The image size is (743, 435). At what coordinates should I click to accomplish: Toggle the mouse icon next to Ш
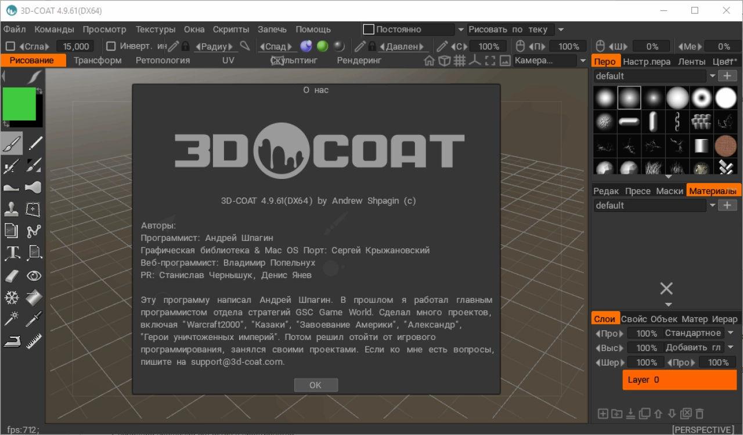tap(601, 46)
